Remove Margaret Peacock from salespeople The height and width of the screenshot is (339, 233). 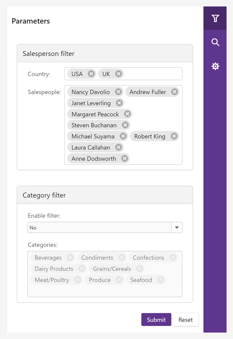point(128,114)
